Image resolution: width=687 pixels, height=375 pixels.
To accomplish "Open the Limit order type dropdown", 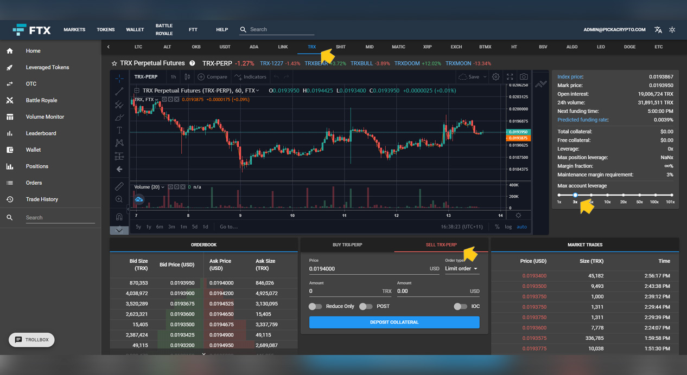I will coord(462,268).
